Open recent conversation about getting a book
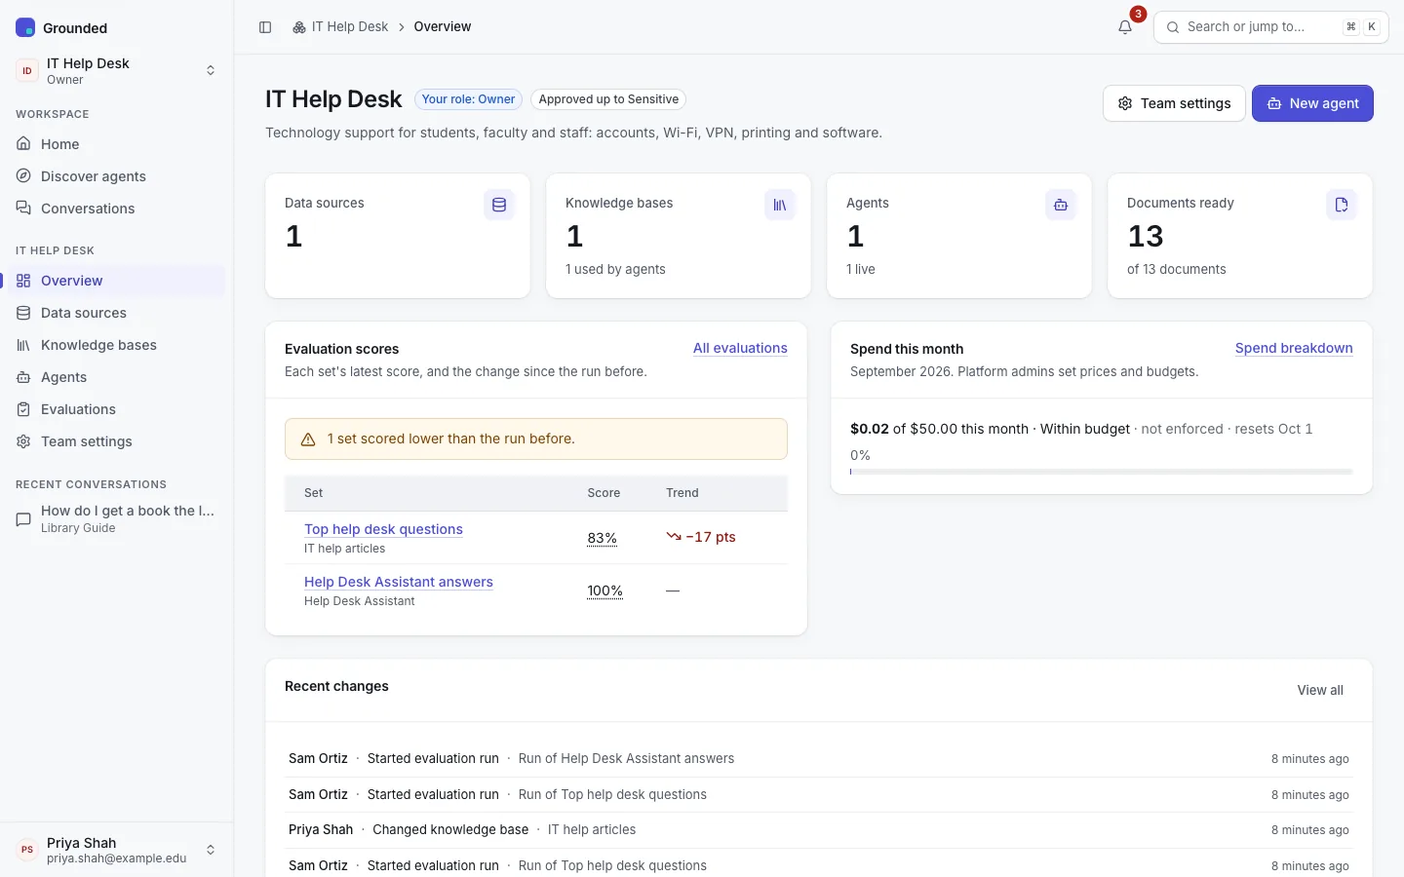The height and width of the screenshot is (877, 1404). click(x=116, y=518)
